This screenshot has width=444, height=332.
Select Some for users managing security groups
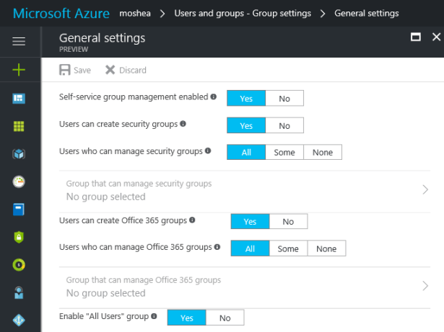(284, 152)
